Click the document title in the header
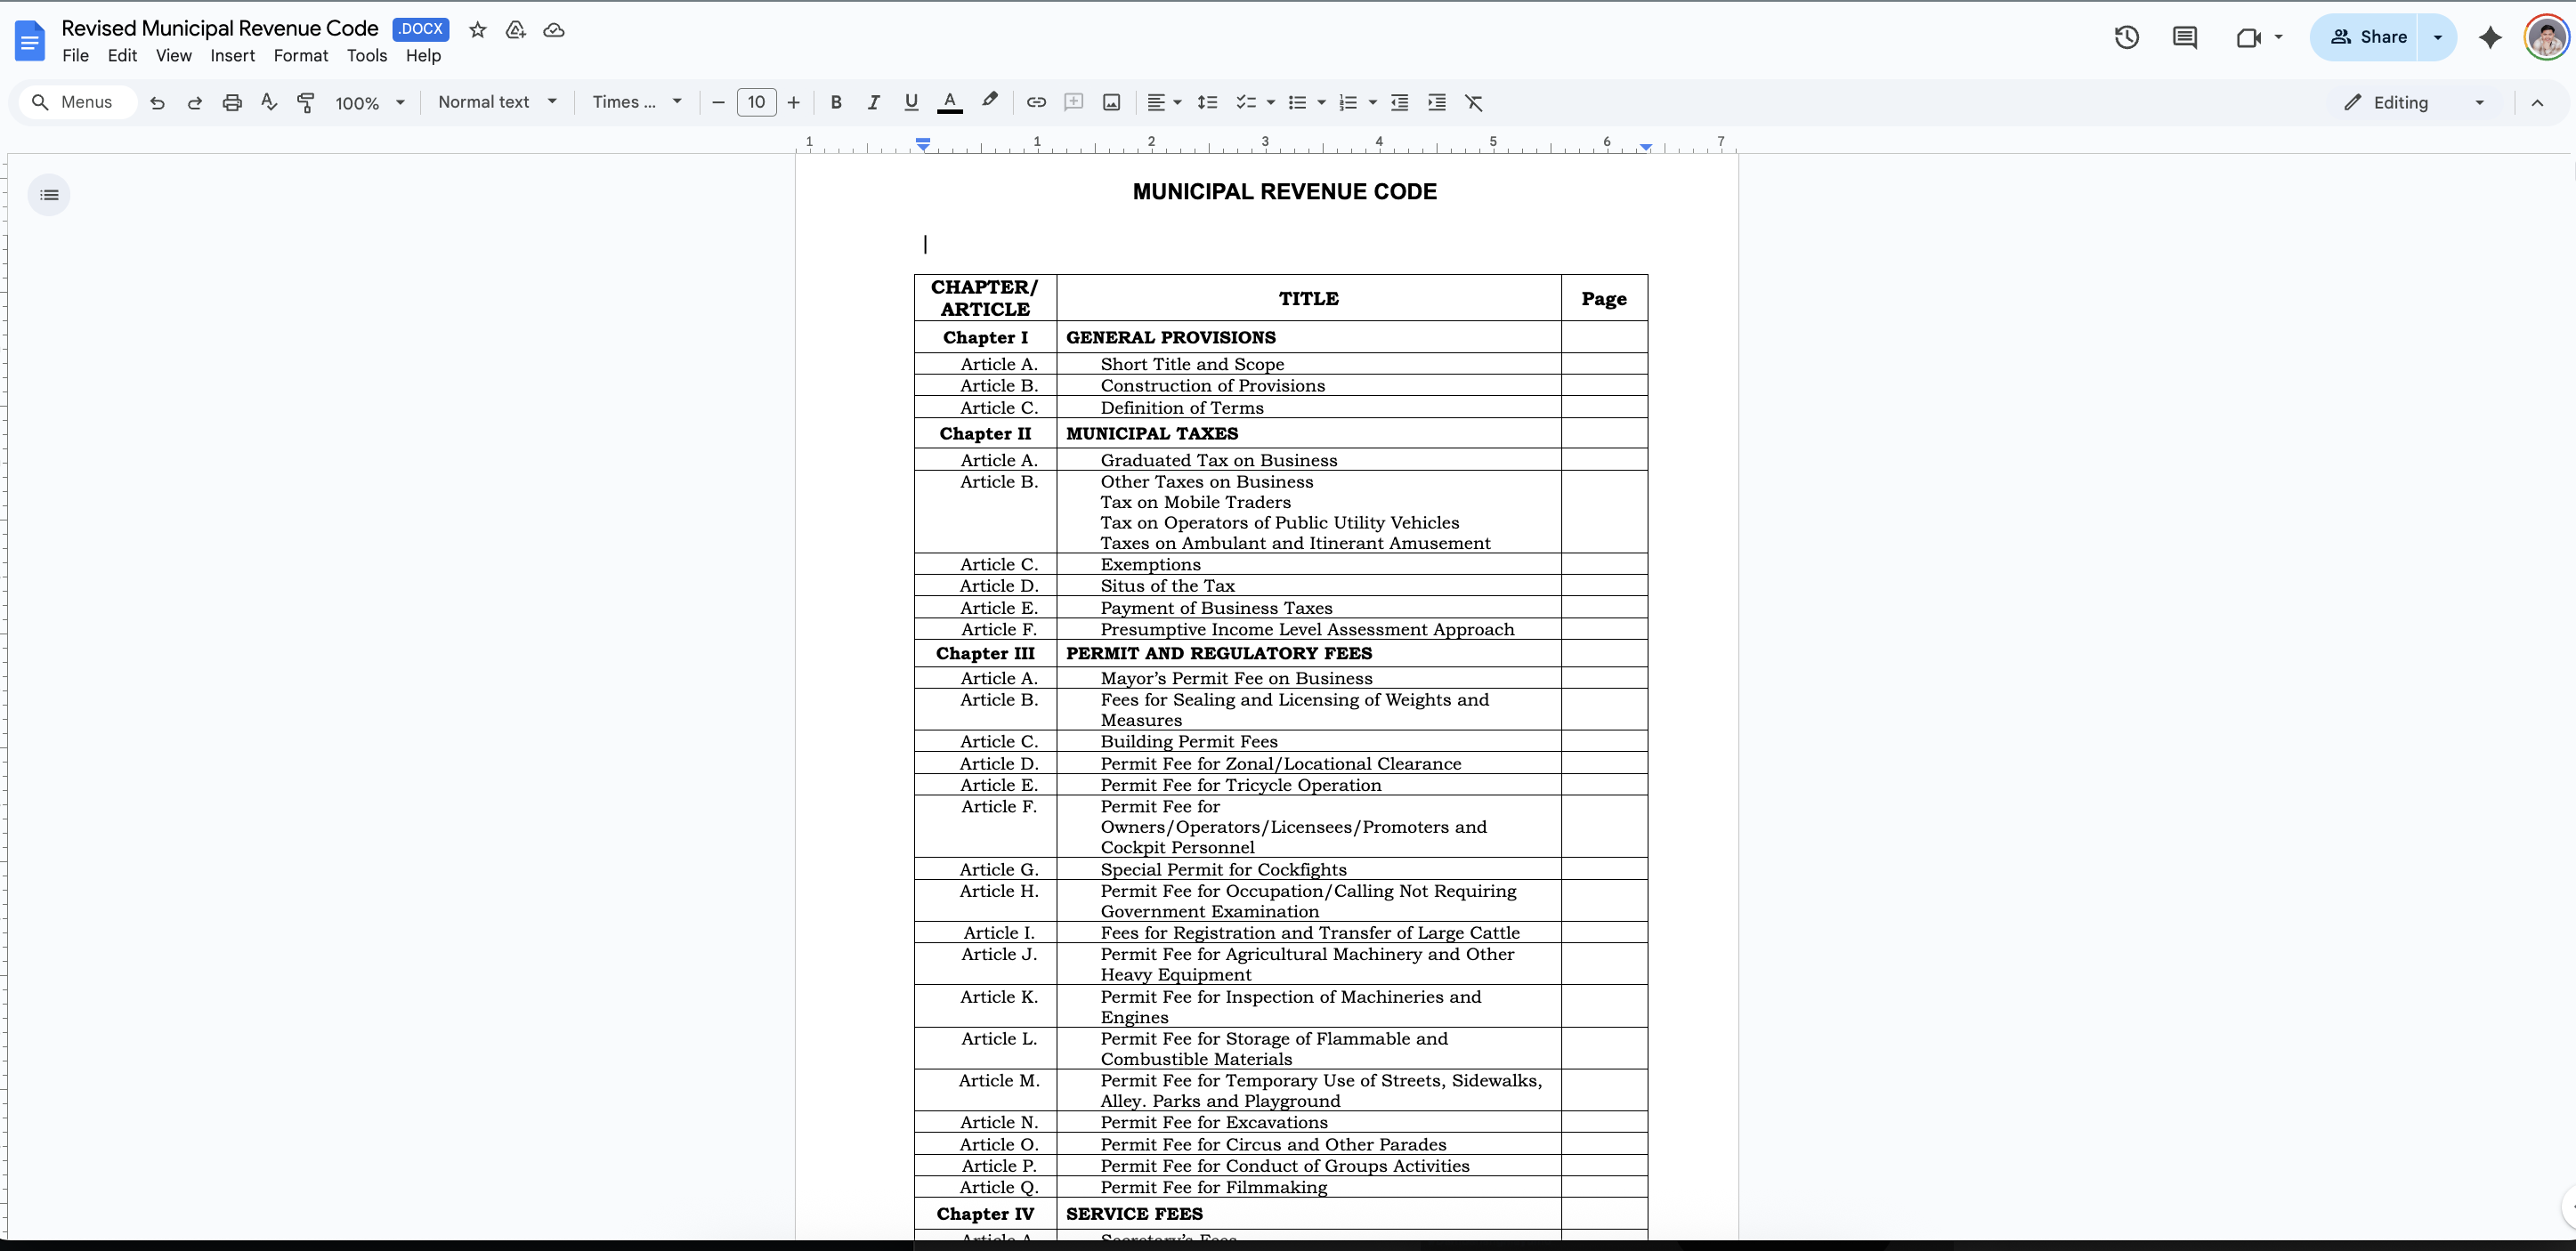Screen dimensions: 2576x1251 [x=220, y=28]
